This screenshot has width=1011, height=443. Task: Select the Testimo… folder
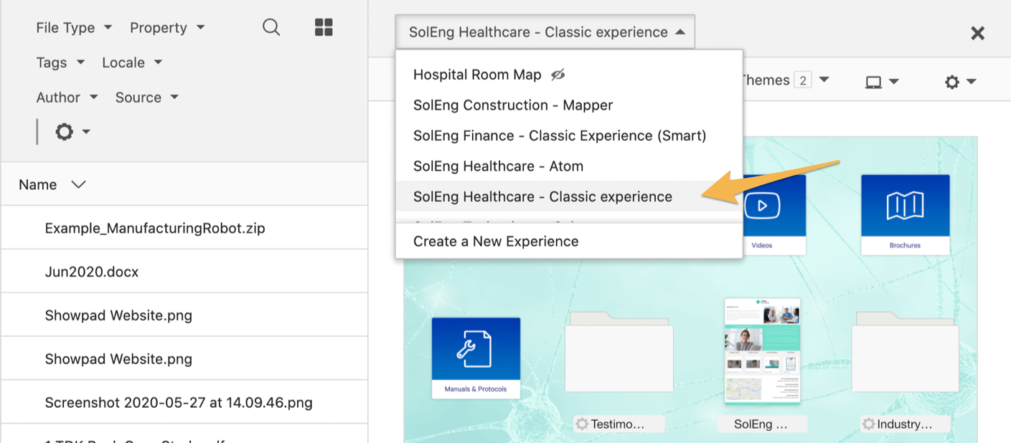pos(619,351)
